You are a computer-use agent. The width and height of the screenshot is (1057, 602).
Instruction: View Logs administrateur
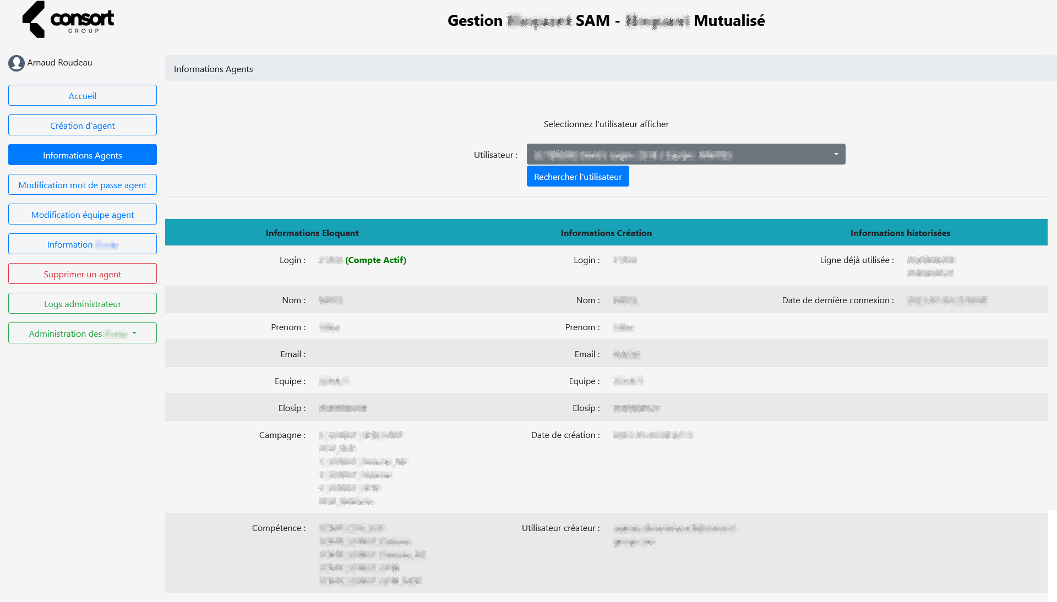(x=83, y=304)
